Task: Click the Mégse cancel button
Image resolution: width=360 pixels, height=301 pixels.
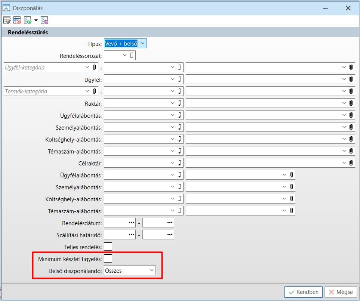Action: point(341,292)
